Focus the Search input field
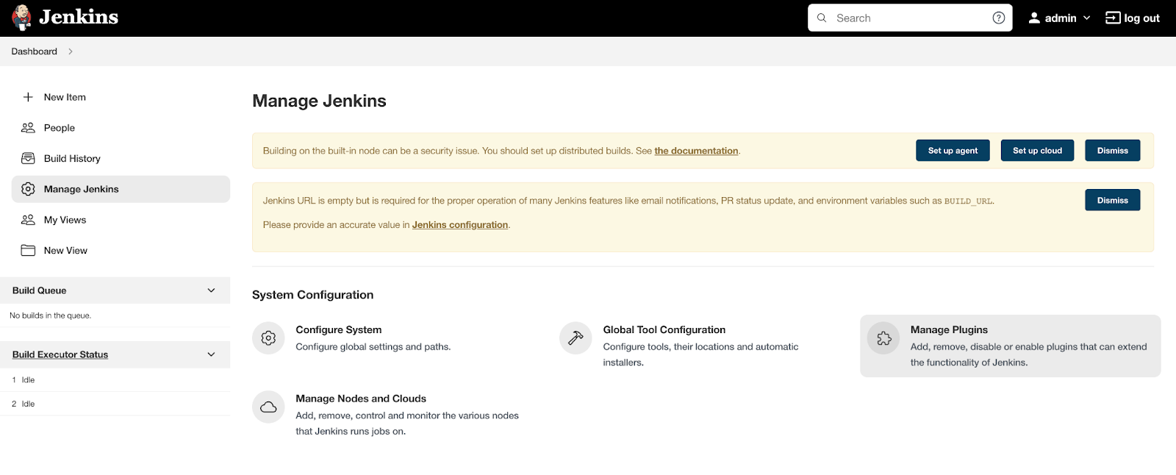The width and height of the screenshot is (1176, 475). (910, 18)
